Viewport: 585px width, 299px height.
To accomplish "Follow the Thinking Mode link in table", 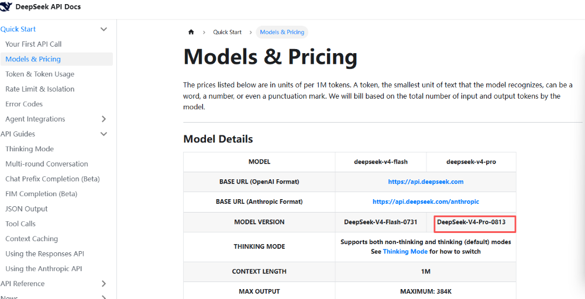I will pyautogui.click(x=405, y=251).
